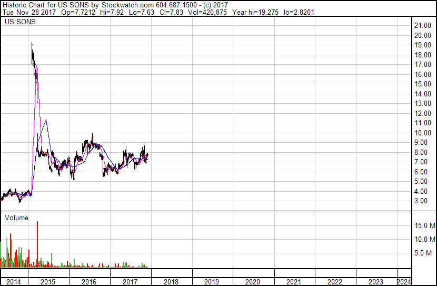Click the 4.00 price axis label
This screenshot has width=437, height=286.
[421, 192]
